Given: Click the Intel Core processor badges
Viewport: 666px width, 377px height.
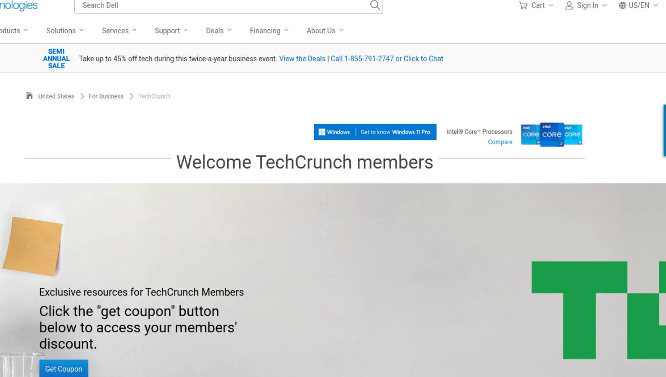Looking at the screenshot, I should click(x=552, y=134).
